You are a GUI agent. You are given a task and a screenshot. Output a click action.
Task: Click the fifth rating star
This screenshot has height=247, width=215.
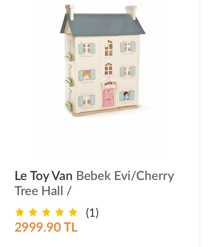pos(73,212)
